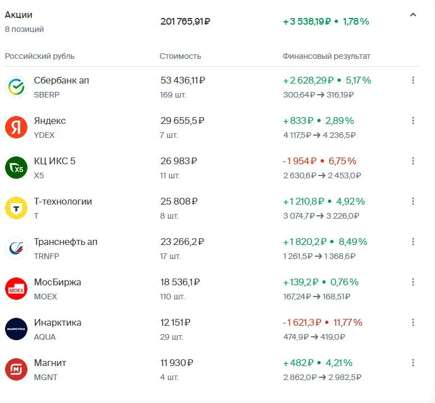
Task: Click the TRNFP ticker
Action: coord(47,256)
